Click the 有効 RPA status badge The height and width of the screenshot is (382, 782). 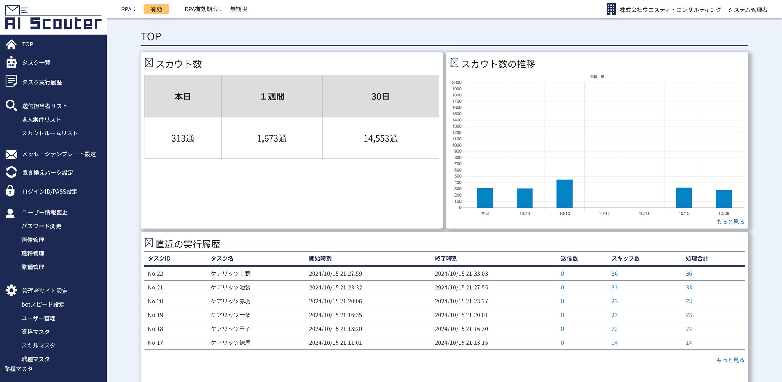(x=156, y=9)
